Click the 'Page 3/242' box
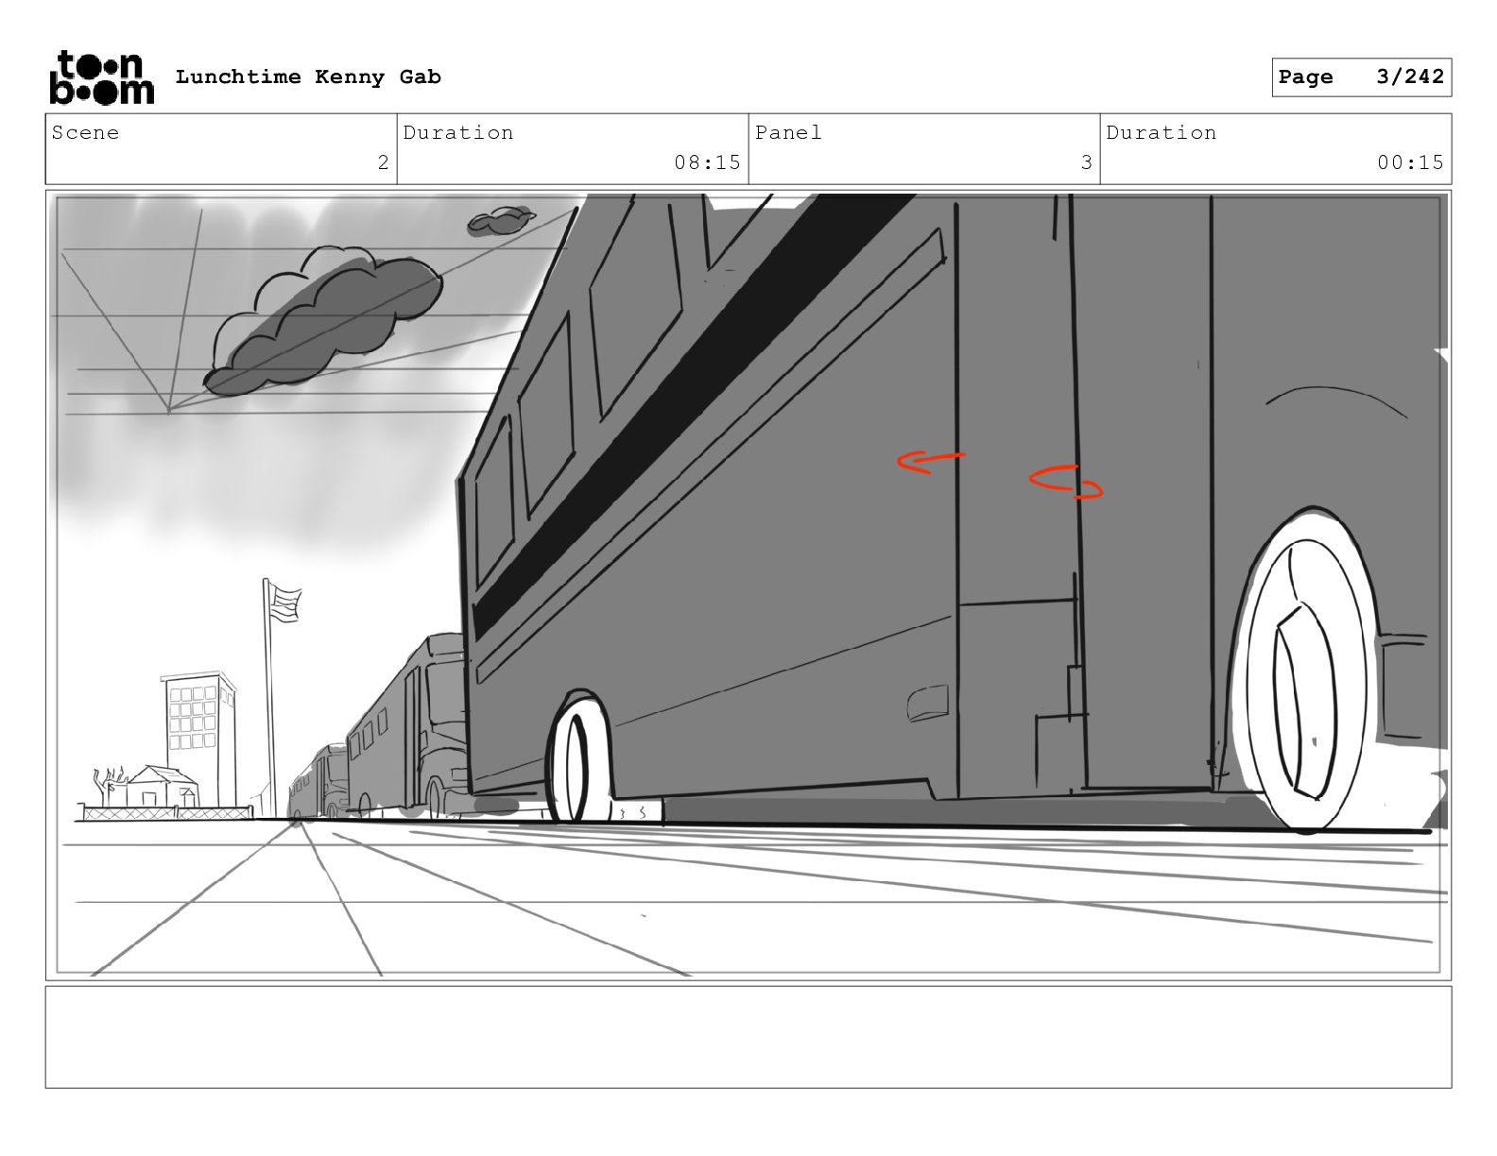Screen dimensions: 1497x1156 1361,77
